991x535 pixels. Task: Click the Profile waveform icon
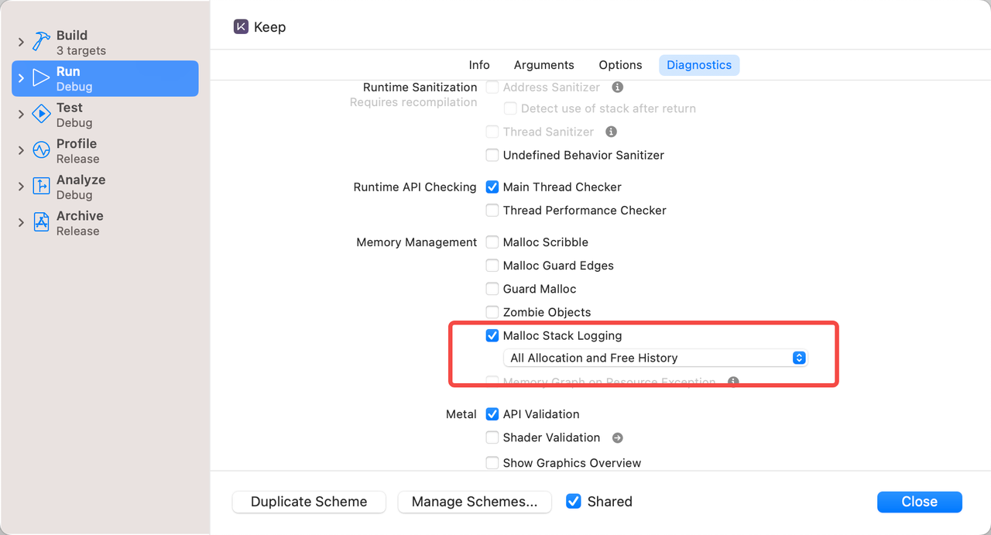tap(41, 150)
